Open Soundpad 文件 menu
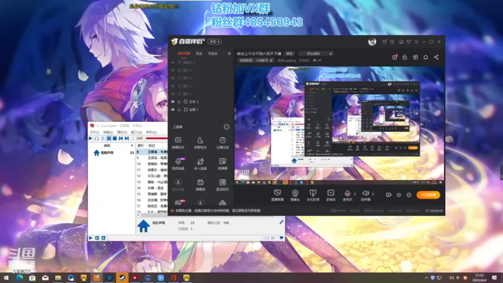503x283 pixels. point(95,132)
